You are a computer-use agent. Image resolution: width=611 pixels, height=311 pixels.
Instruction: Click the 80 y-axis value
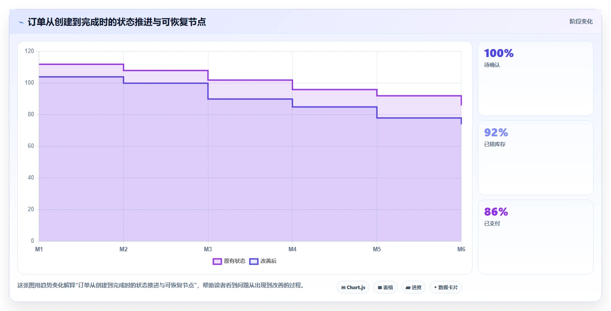[x=31, y=115]
